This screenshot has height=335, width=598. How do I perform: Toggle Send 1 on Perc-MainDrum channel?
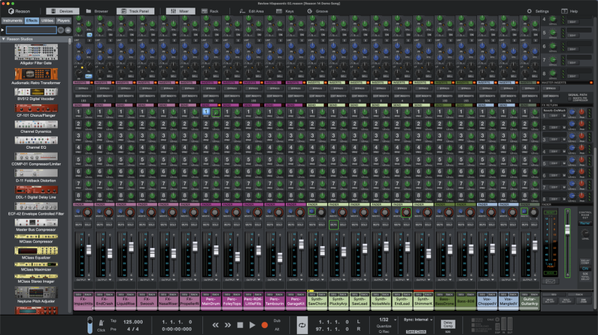coord(206,112)
